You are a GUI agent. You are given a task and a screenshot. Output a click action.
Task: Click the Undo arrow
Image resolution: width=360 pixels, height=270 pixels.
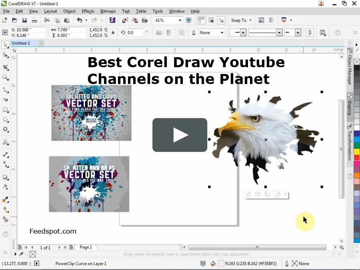click(80, 20)
